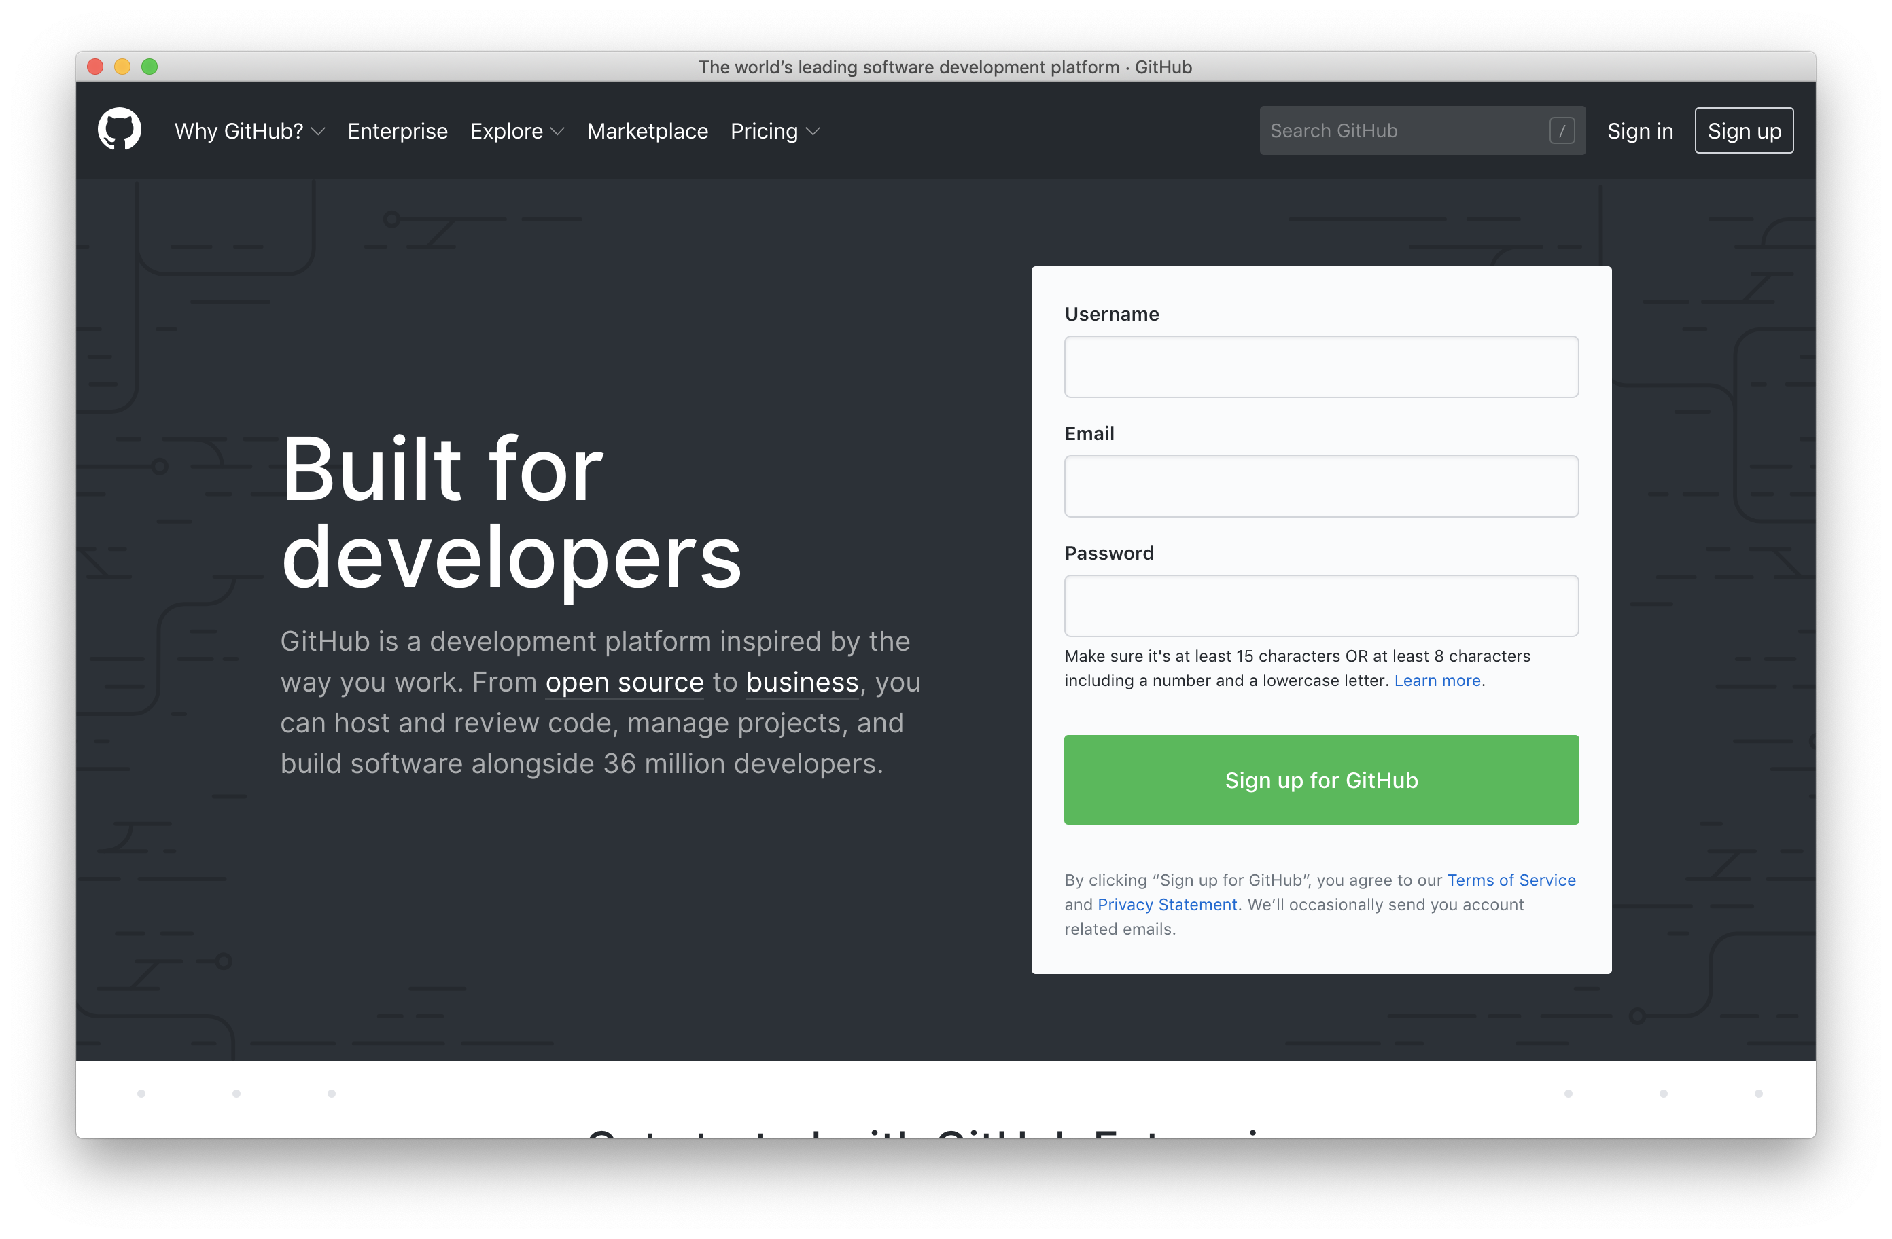Expand the Pricing options menu
1892x1239 pixels.
[773, 130]
